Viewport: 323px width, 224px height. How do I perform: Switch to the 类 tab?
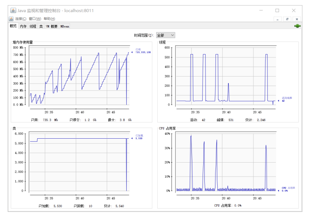[41, 26]
